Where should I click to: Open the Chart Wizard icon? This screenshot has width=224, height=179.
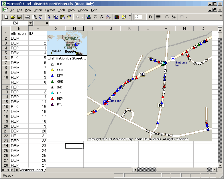pos(117,17)
